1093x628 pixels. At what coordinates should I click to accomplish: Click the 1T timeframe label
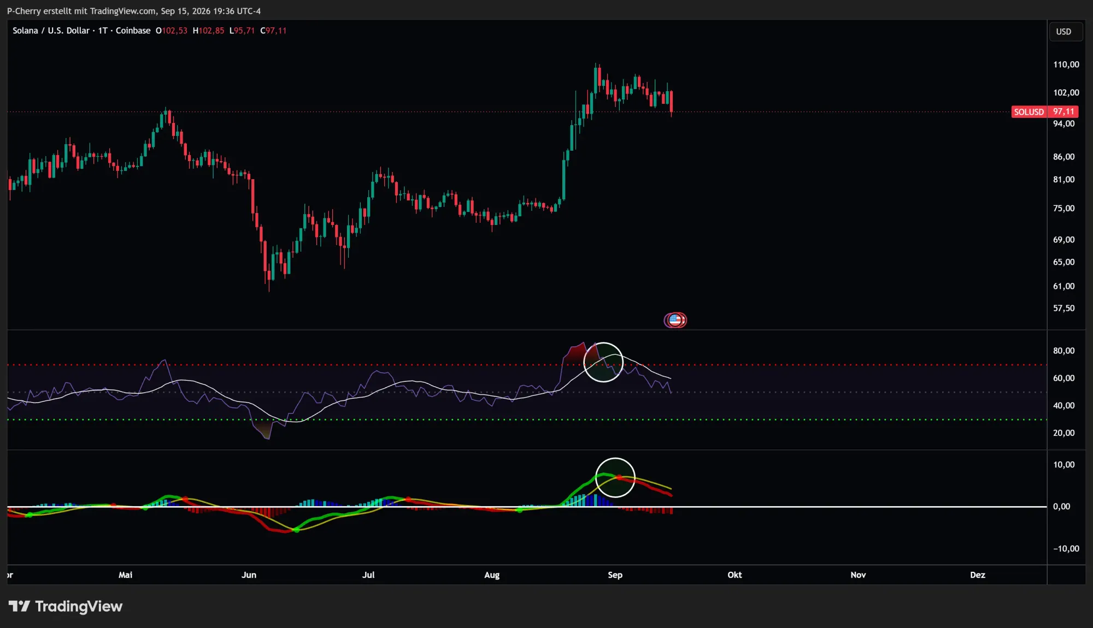point(103,31)
